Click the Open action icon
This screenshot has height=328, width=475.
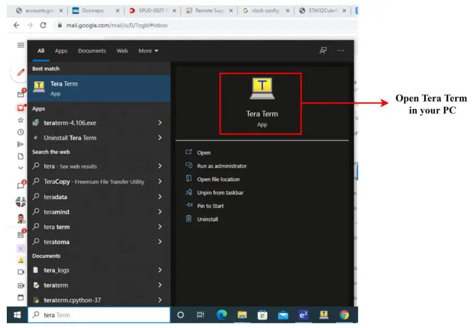coord(189,152)
